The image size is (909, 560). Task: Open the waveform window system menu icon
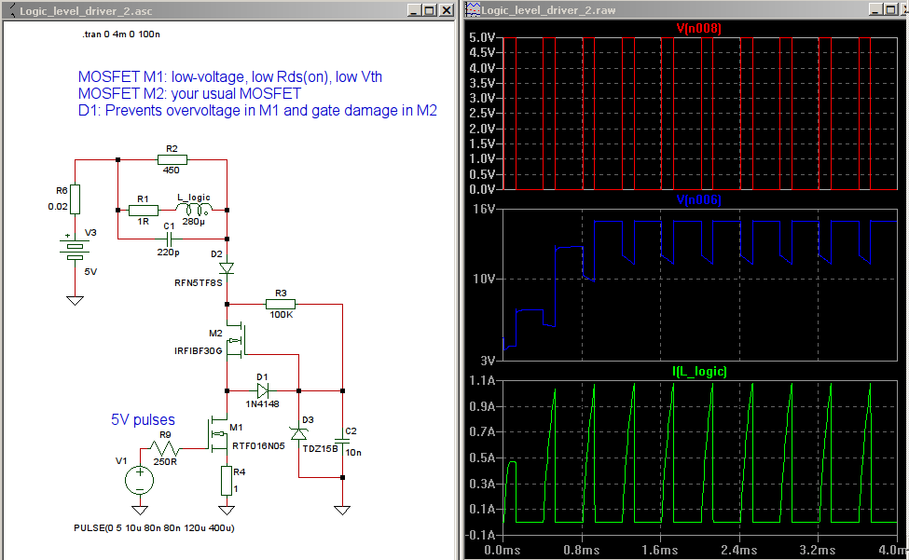tap(474, 9)
